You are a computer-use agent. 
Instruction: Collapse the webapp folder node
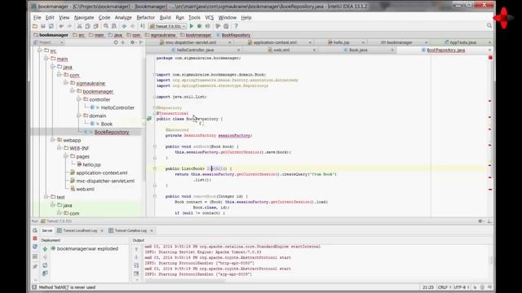pos(52,140)
